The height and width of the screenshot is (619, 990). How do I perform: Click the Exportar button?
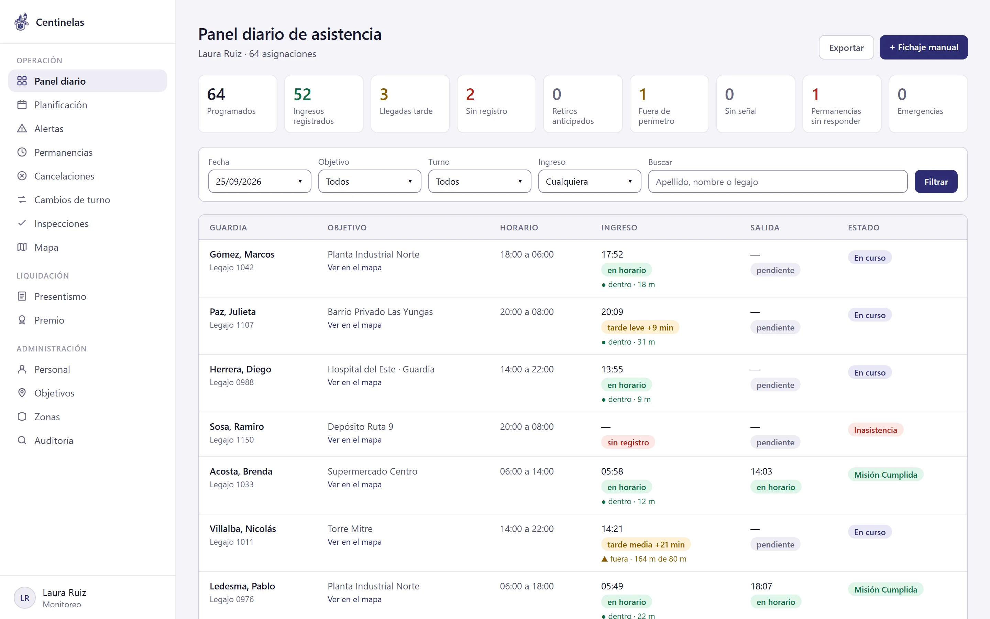[x=846, y=47]
